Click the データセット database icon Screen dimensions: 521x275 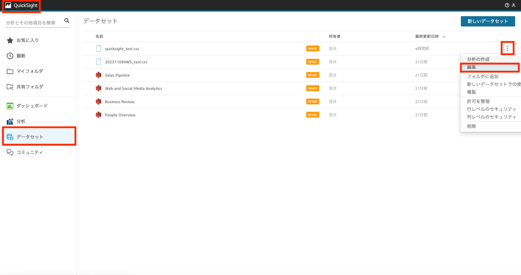[x=10, y=137]
